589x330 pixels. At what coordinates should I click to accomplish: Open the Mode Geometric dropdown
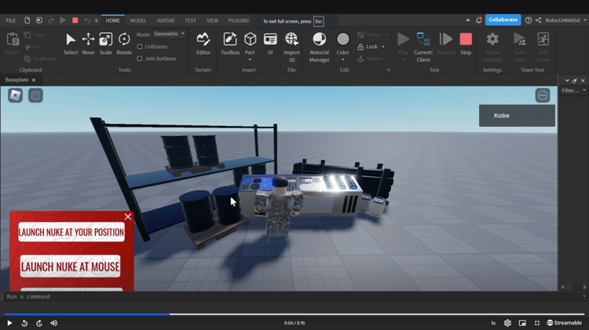pyautogui.click(x=170, y=34)
